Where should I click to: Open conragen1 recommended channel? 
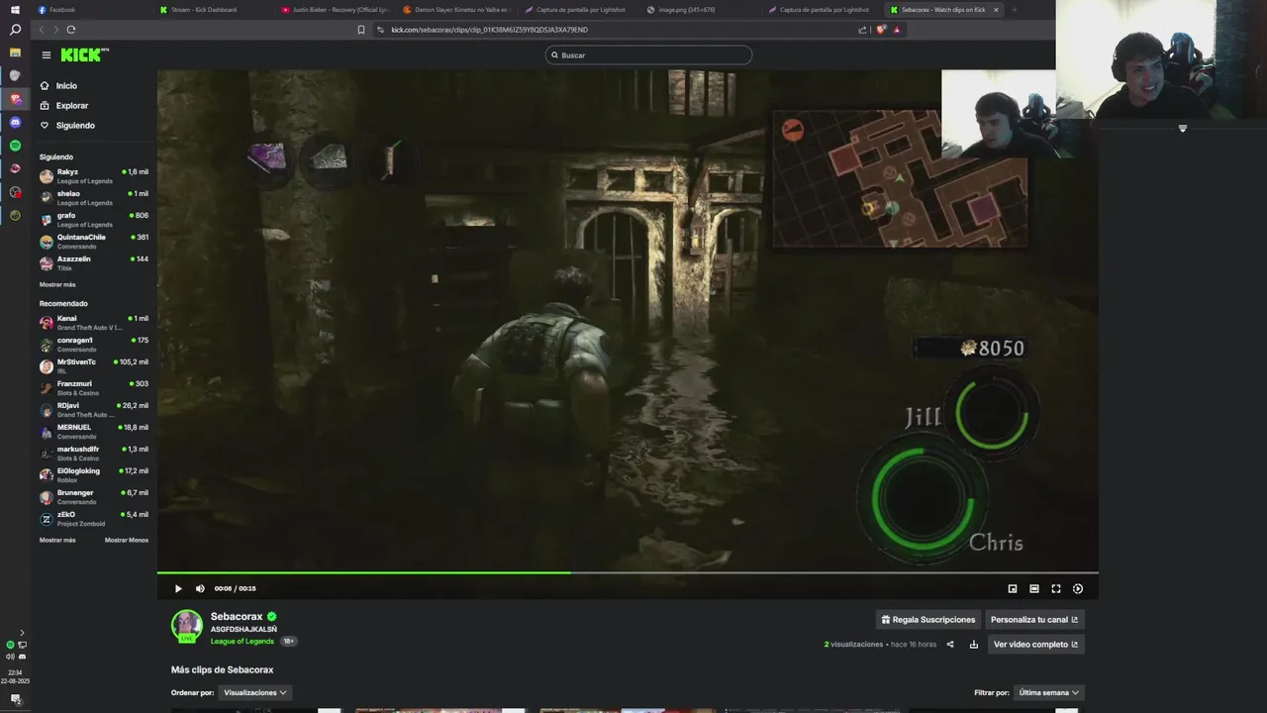[94, 345]
